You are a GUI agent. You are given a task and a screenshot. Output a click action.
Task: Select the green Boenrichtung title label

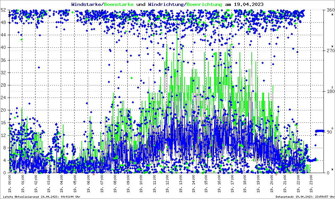(204, 4)
